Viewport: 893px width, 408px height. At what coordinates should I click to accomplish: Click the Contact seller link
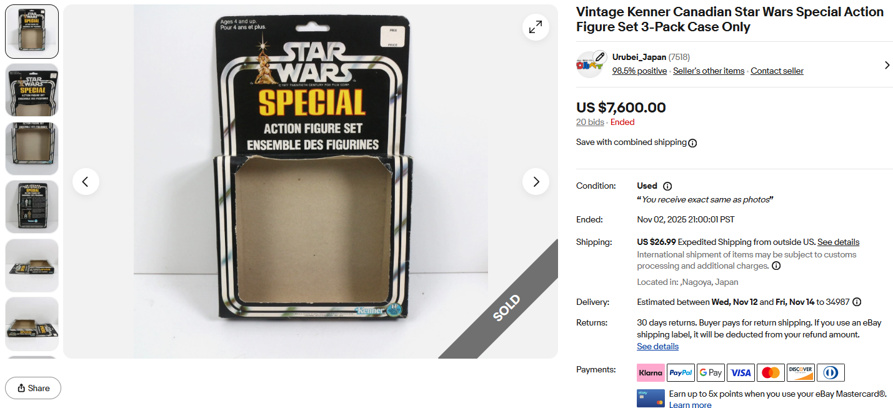click(x=777, y=71)
